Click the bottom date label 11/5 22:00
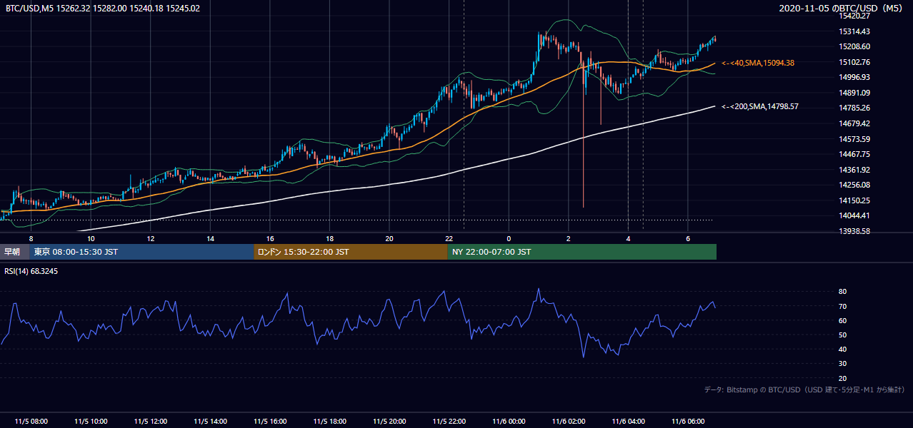The width and height of the screenshot is (913, 428). [449, 422]
